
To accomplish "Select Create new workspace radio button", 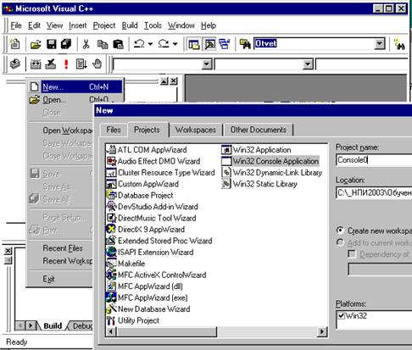I will coord(340,231).
